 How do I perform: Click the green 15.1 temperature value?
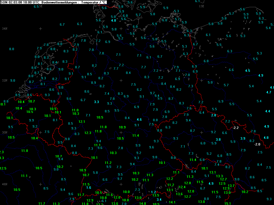227,203
